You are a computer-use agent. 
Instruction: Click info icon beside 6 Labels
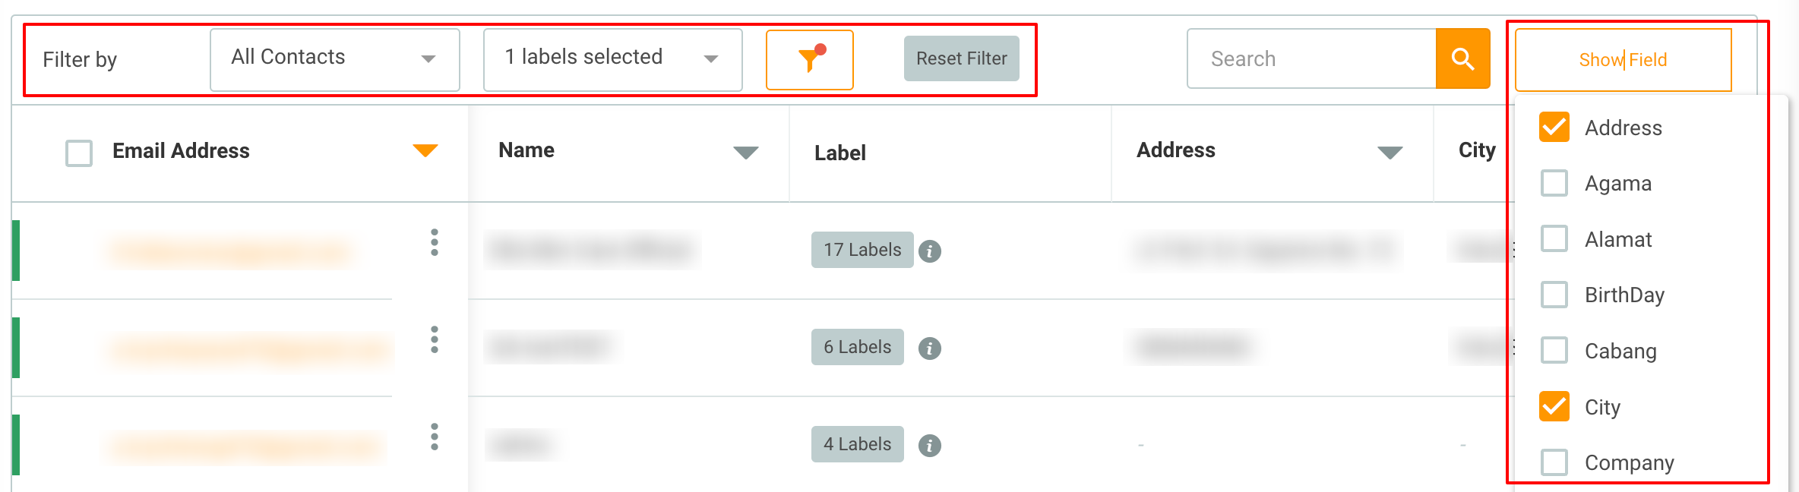point(929,348)
